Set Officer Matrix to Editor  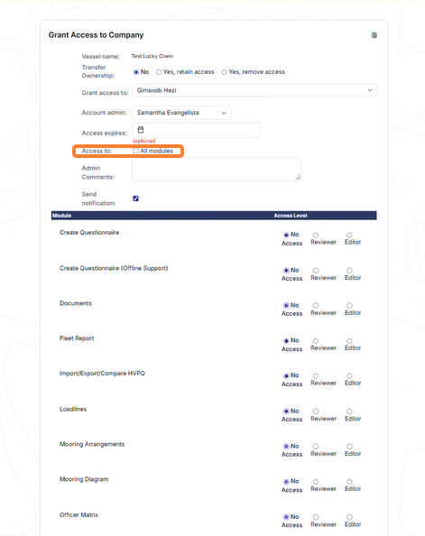(x=349, y=517)
